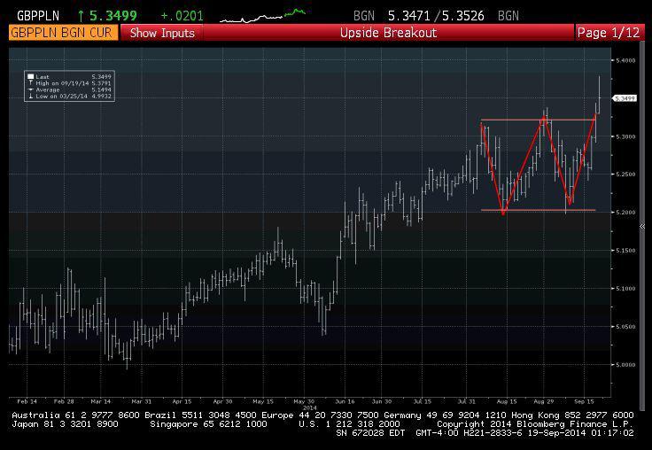The image size is (652, 450).
Task: Open the Show Inputs panel
Action: tap(161, 33)
